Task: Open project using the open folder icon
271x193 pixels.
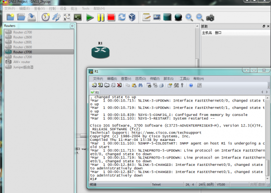Action: pyautogui.click(x=21, y=17)
